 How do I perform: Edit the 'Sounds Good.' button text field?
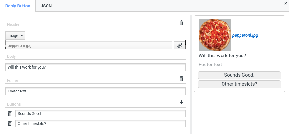100,114
